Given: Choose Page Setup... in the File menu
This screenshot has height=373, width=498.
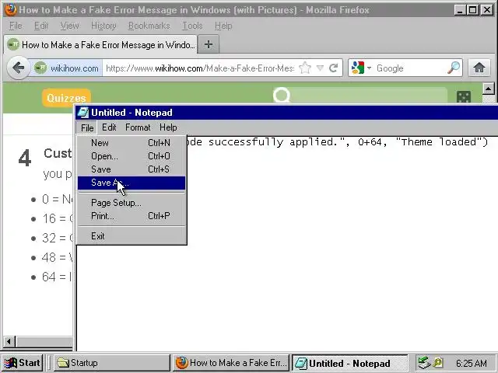Looking at the screenshot, I should pyautogui.click(x=132, y=203).
